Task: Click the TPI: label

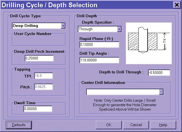Action: (x=28, y=76)
